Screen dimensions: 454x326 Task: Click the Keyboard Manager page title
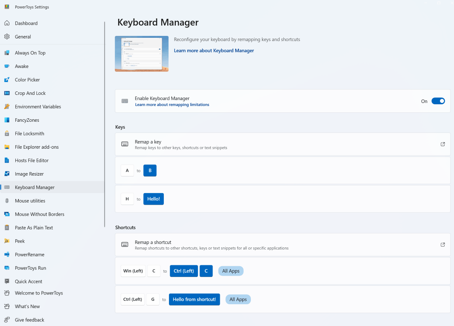pos(158,22)
